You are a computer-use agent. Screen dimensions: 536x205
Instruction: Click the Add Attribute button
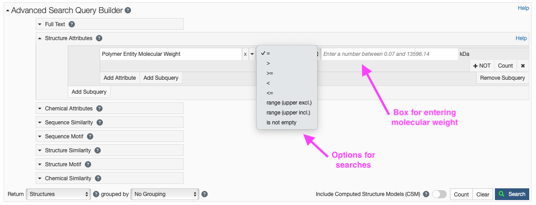pyautogui.click(x=120, y=78)
